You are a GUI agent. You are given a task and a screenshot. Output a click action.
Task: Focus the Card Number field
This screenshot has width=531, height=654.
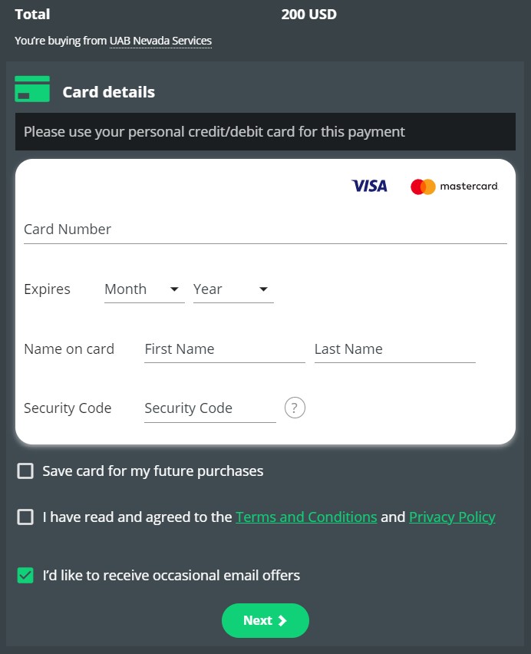[x=265, y=230]
